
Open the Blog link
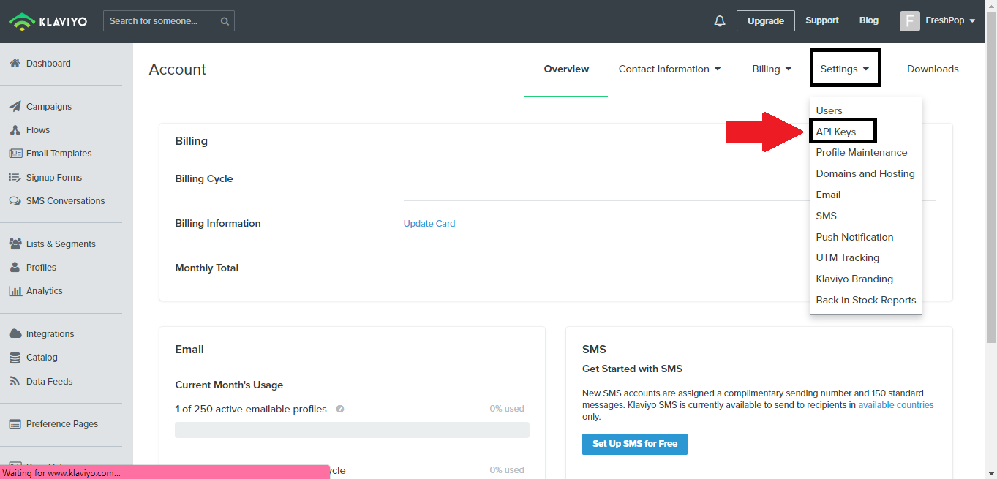click(x=869, y=20)
